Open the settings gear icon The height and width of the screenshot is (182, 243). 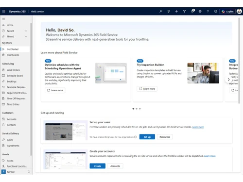[x=200, y=11]
